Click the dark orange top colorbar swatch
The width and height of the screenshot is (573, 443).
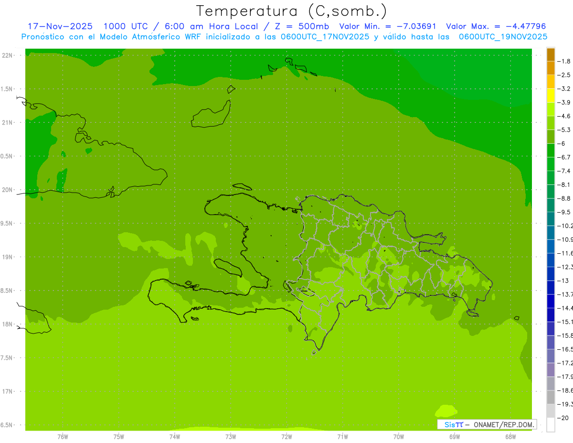pos(551,54)
